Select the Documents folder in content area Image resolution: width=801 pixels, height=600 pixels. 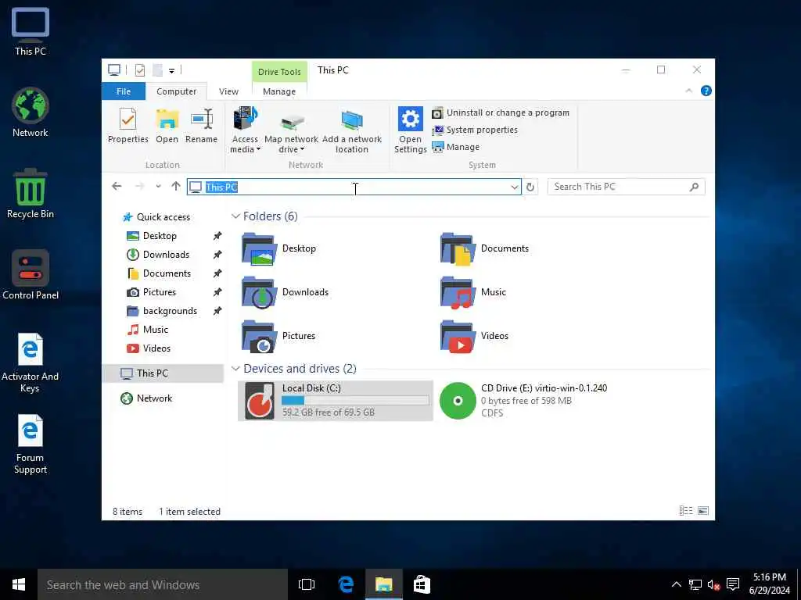485,248
